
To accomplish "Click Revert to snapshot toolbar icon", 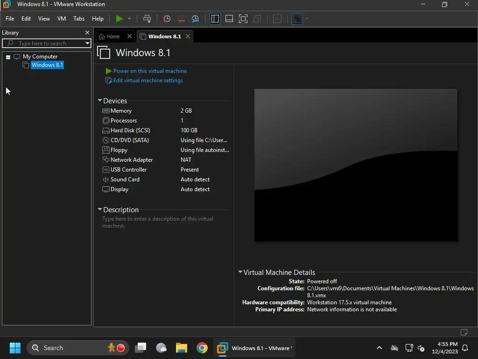I will (x=181, y=19).
